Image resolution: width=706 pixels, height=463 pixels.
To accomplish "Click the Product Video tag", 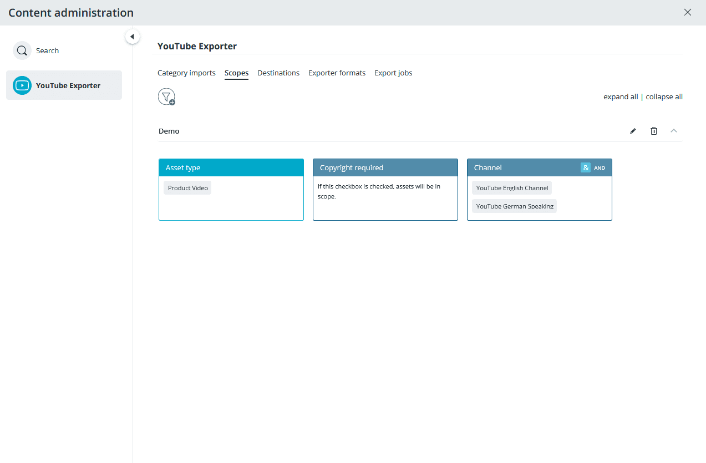I will pos(187,188).
